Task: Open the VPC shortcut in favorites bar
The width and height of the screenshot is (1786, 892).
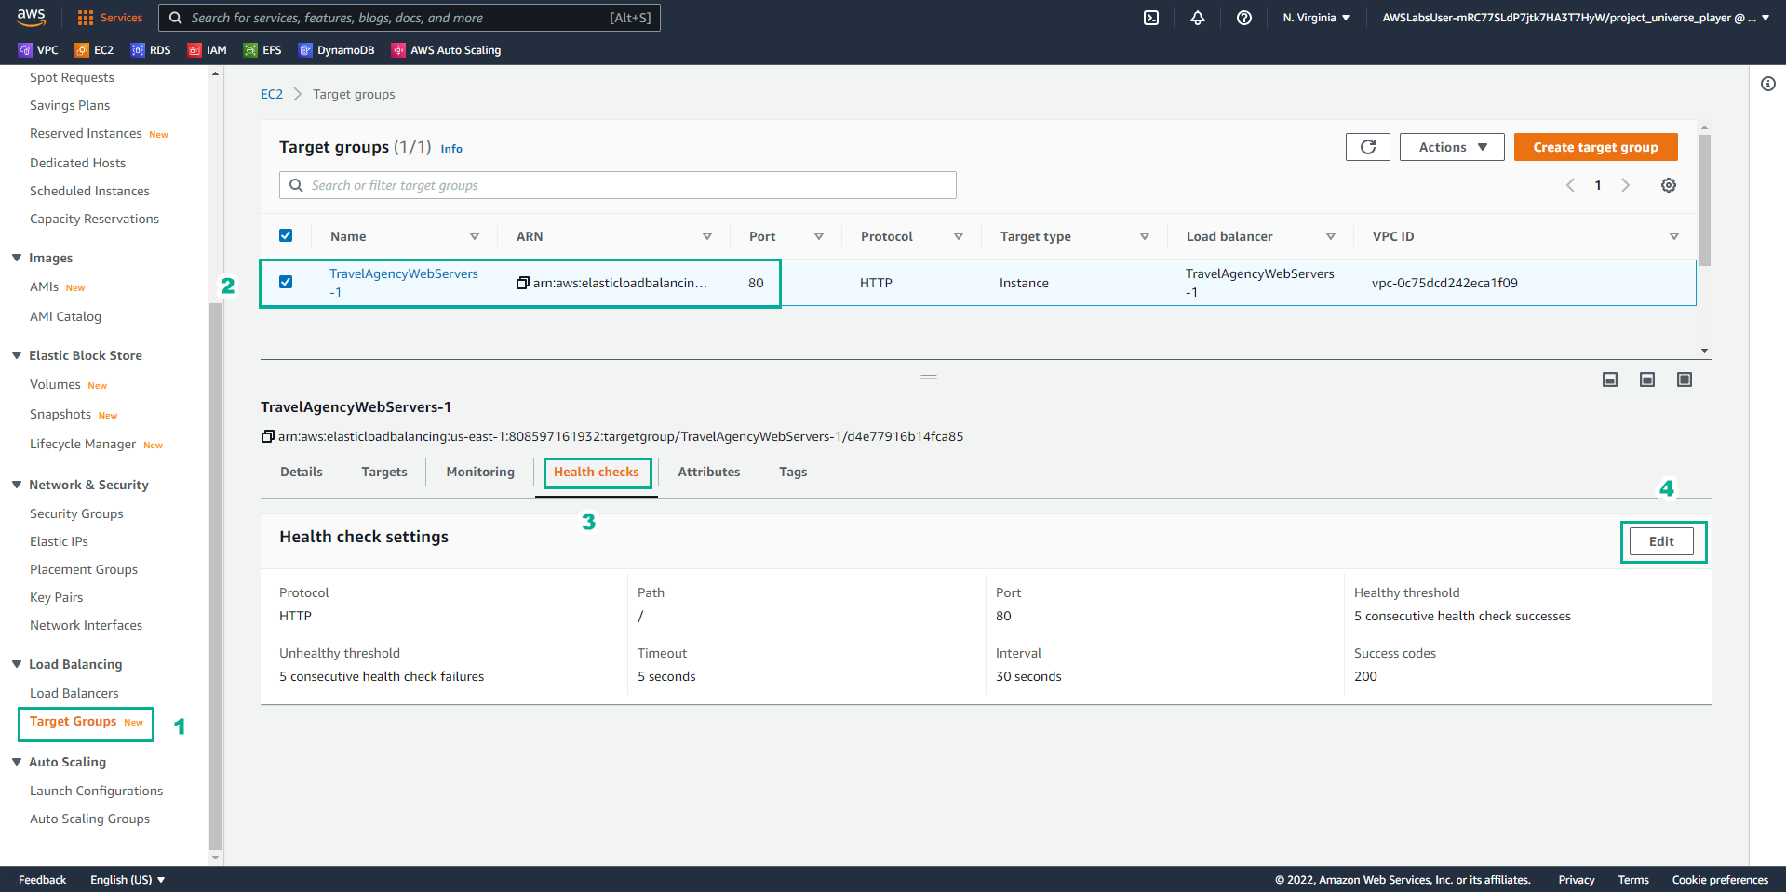Action: (x=38, y=50)
